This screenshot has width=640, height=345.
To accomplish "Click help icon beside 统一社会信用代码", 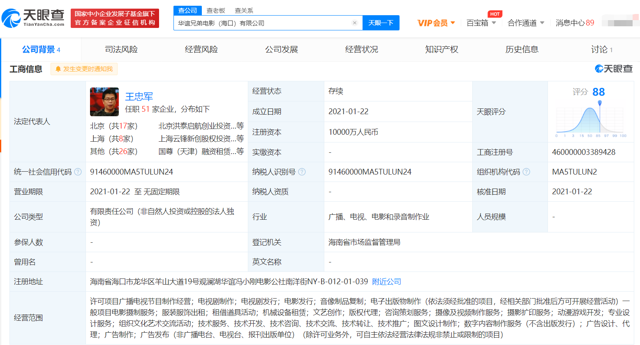I will [x=78, y=172].
